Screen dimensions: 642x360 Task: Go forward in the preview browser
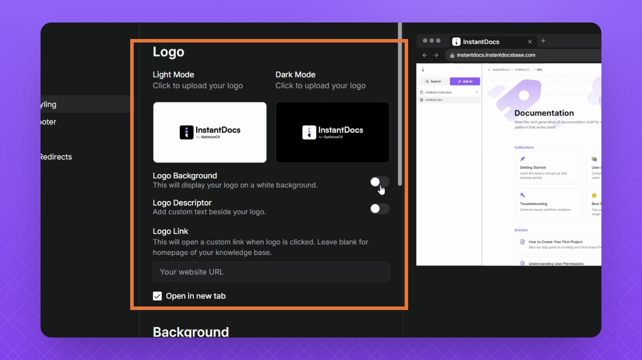(436, 55)
